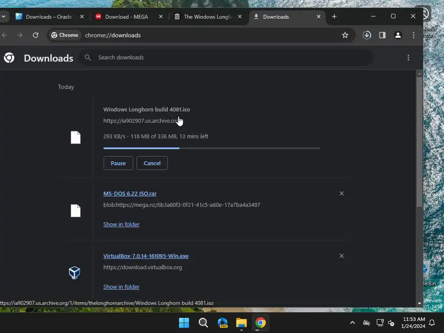Viewport: 444px width, 333px height.
Task: Click the Longhorn ISO file icon
Action: tap(75, 137)
